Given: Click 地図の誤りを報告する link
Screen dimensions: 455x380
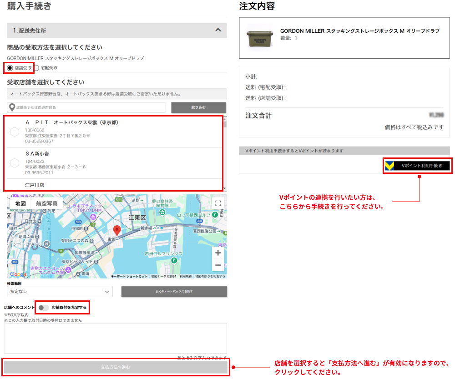Looking at the screenshot, I should [210, 276].
